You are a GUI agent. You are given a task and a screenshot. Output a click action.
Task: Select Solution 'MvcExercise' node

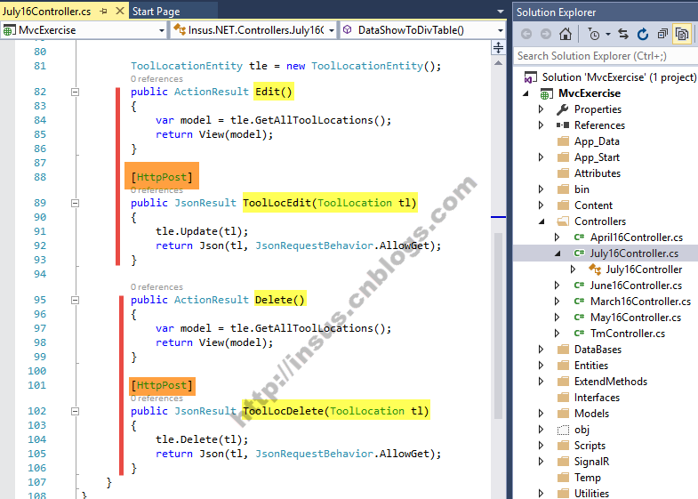pyautogui.click(x=619, y=77)
